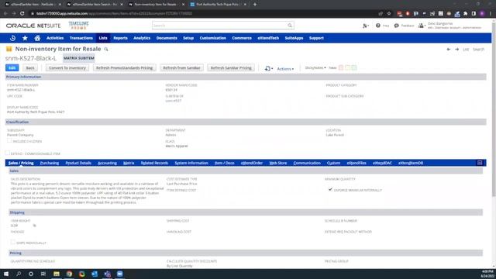The width and height of the screenshot is (496, 279).
Task: Open a new browser tab with plus
Action: (255, 5)
